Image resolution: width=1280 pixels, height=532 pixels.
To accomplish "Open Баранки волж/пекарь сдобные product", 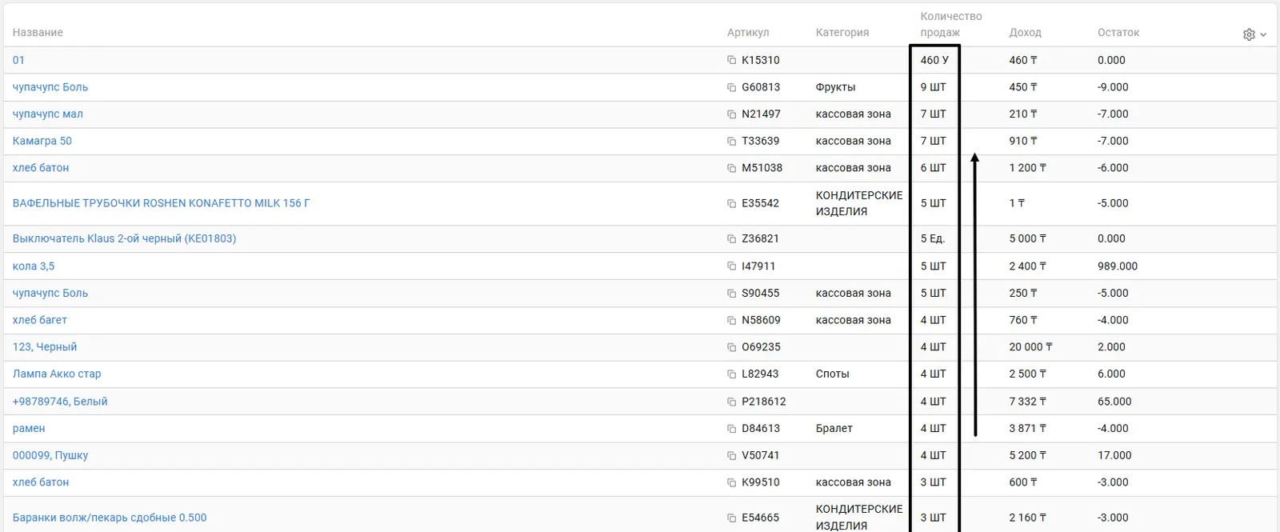I will (110, 518).
